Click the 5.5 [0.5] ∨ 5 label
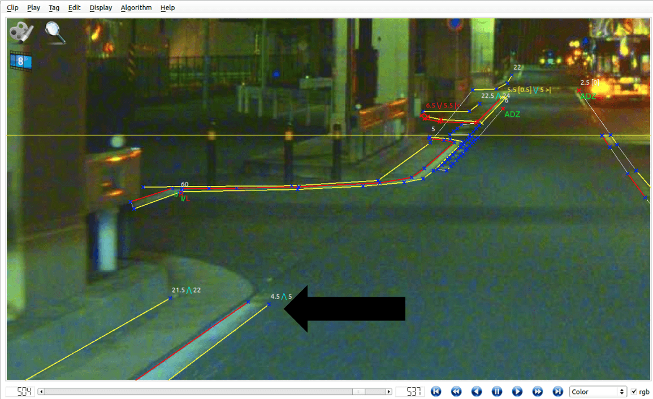 (x=529, y=89)
